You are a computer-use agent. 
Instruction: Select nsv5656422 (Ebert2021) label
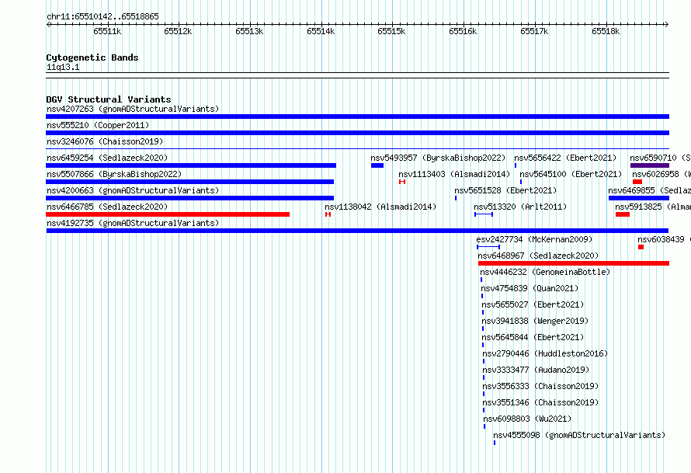point(565,158)
